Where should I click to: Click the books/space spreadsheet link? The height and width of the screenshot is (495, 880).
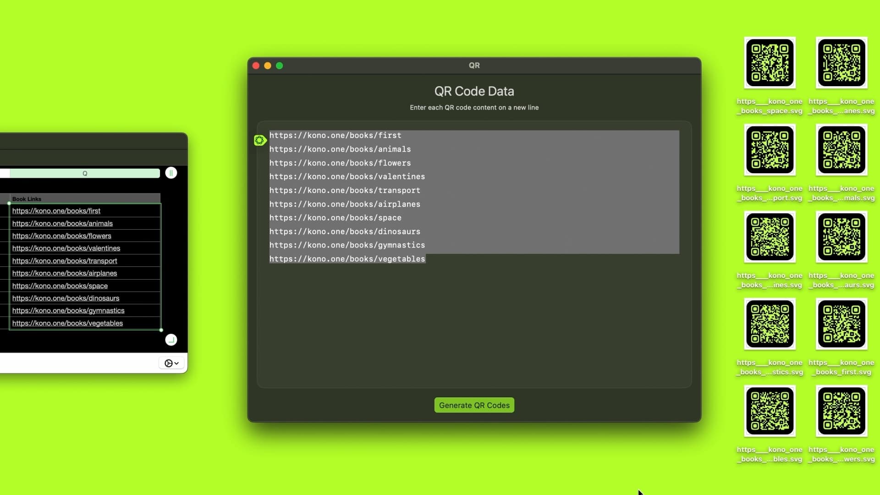click(60, 286)
